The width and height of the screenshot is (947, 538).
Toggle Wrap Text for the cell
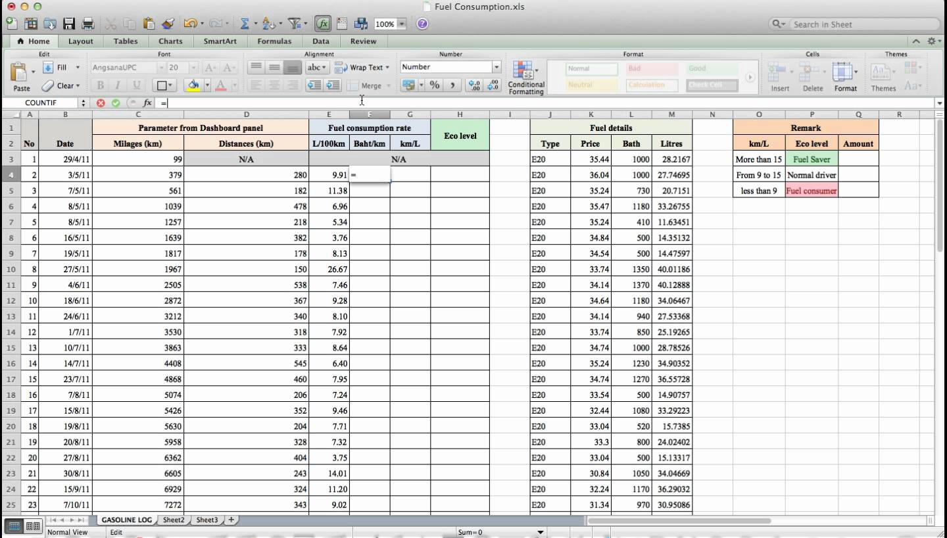click(362, 67)
